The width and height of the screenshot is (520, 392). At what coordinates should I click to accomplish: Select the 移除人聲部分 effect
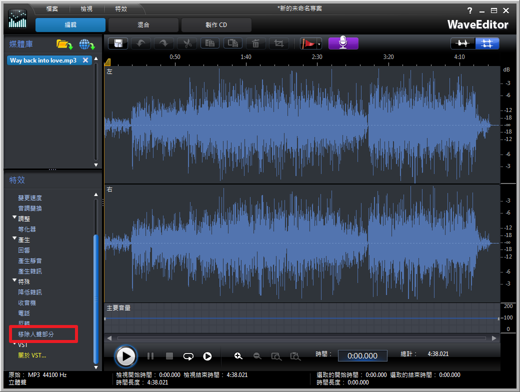pos(36,334)
